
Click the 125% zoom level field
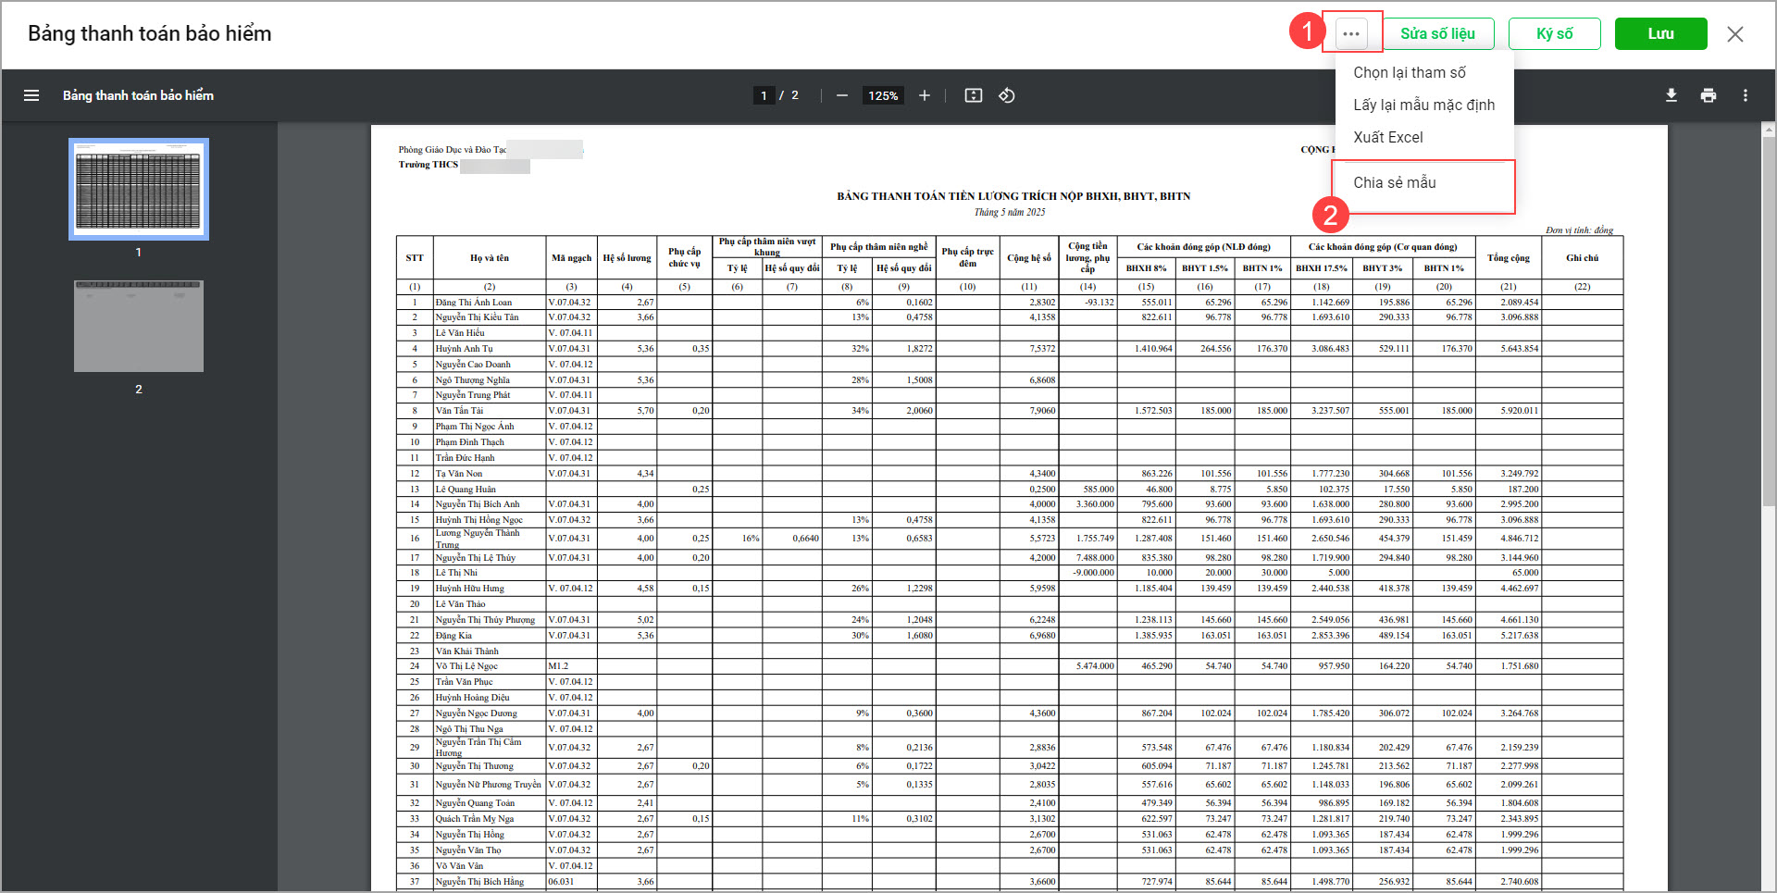(883, 95)
